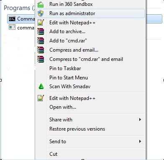Click WinRAR icon beside Add to "cmd.rar"

tap(41, 41)
